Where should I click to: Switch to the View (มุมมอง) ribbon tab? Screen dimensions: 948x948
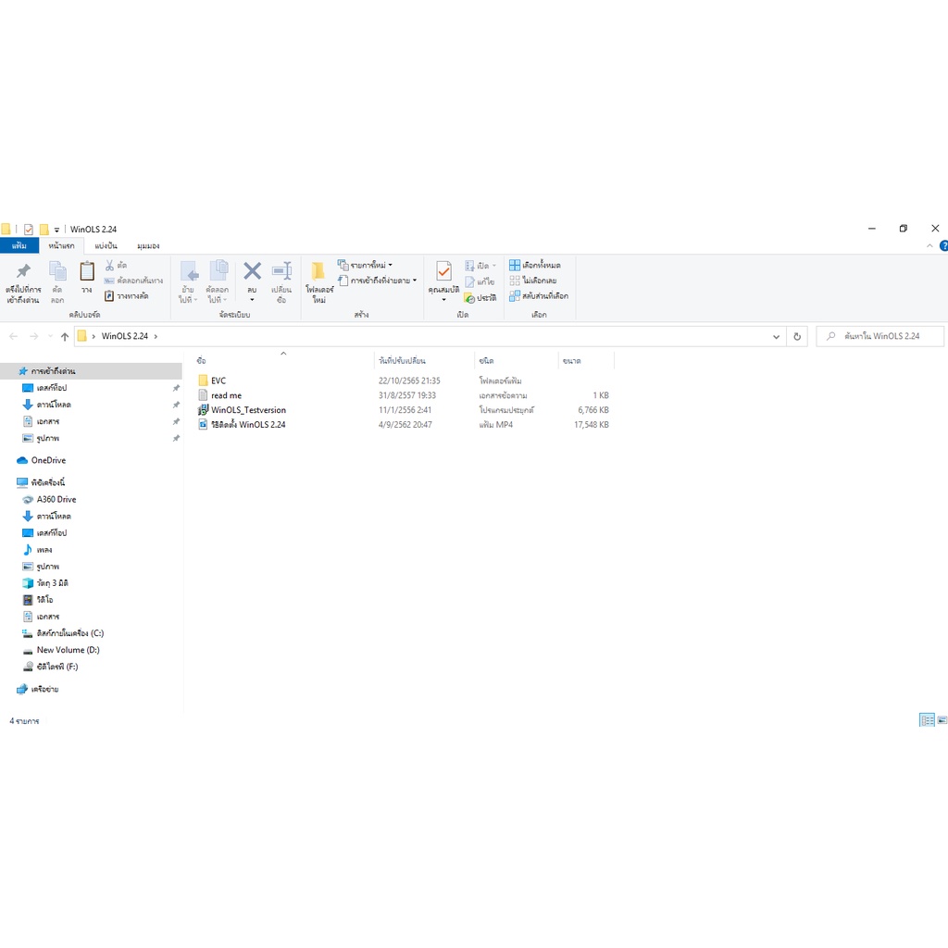(148, 245)
